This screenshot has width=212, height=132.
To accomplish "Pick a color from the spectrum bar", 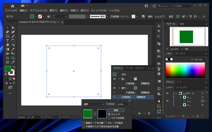I will [x=185, y=70].
